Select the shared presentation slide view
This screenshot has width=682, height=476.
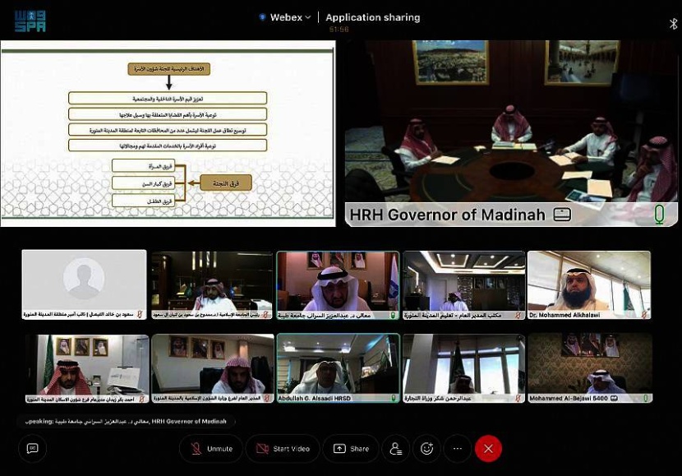click(x=168, y=133)
